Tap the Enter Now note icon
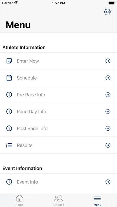 [9, 61]
